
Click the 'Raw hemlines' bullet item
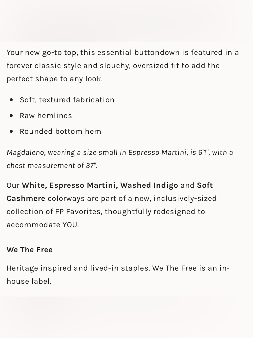pos(46,116)
